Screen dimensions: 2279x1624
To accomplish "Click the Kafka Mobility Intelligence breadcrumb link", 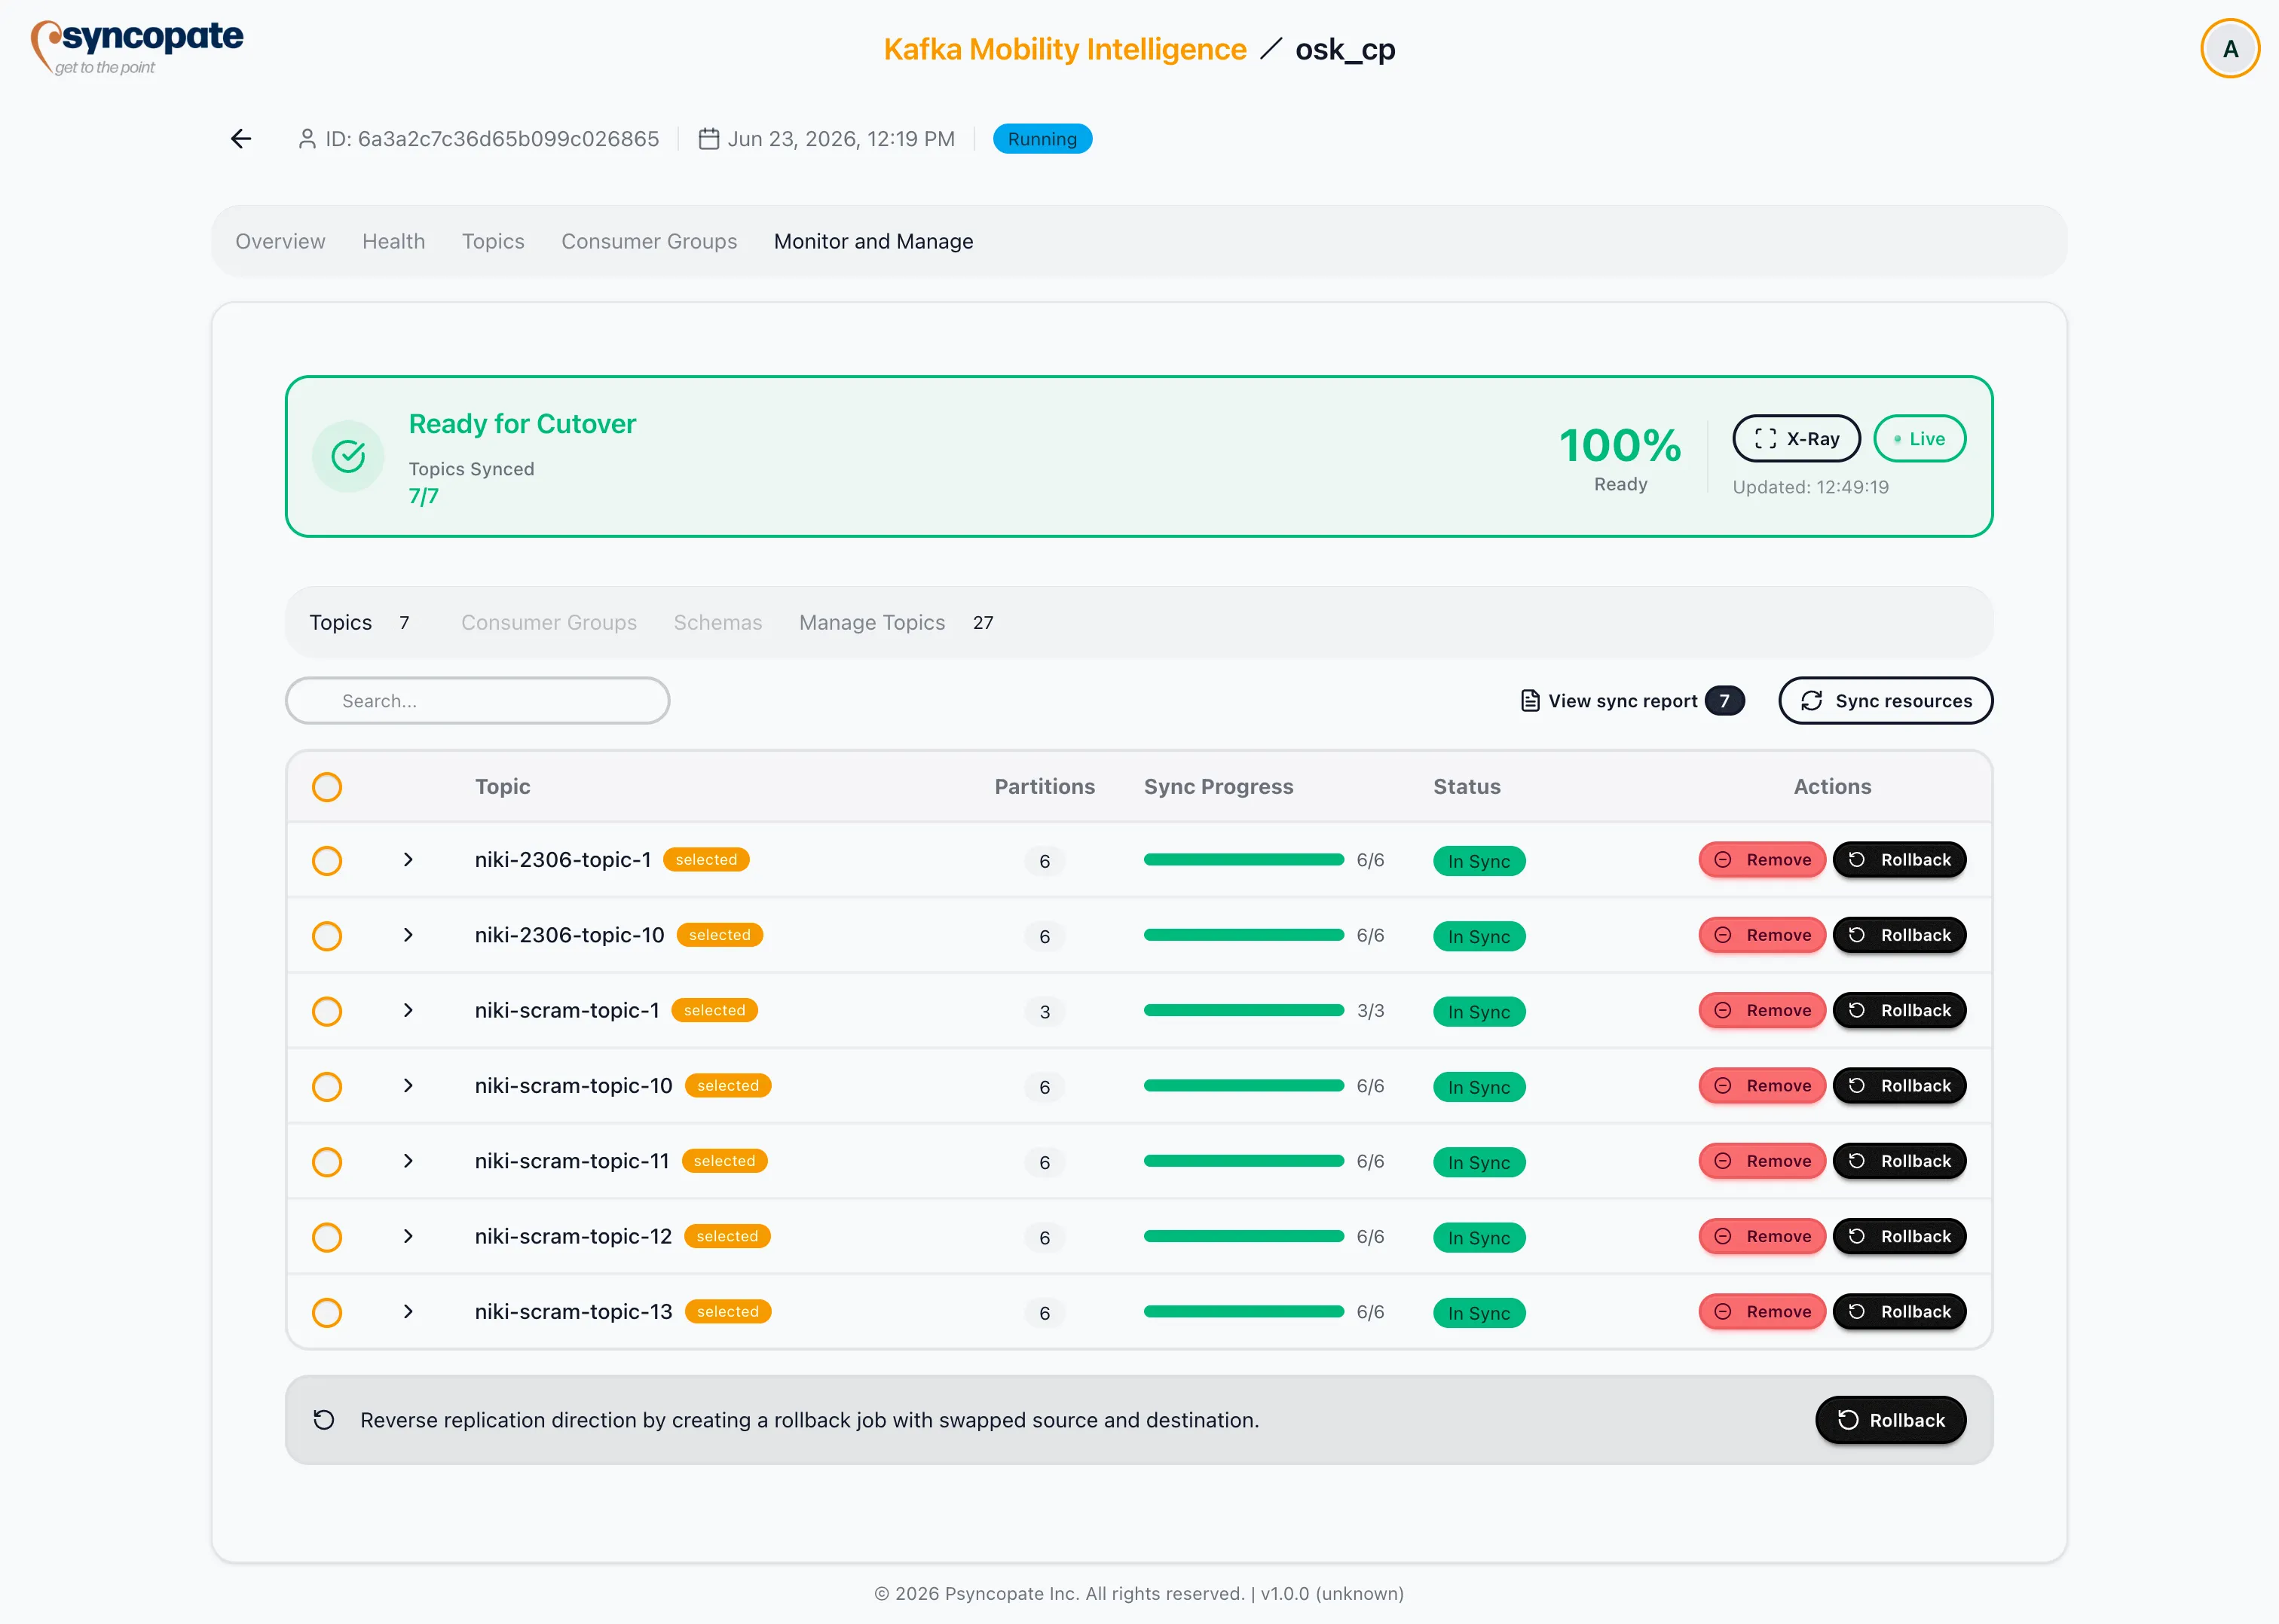I will click(x=1064, y=49).
